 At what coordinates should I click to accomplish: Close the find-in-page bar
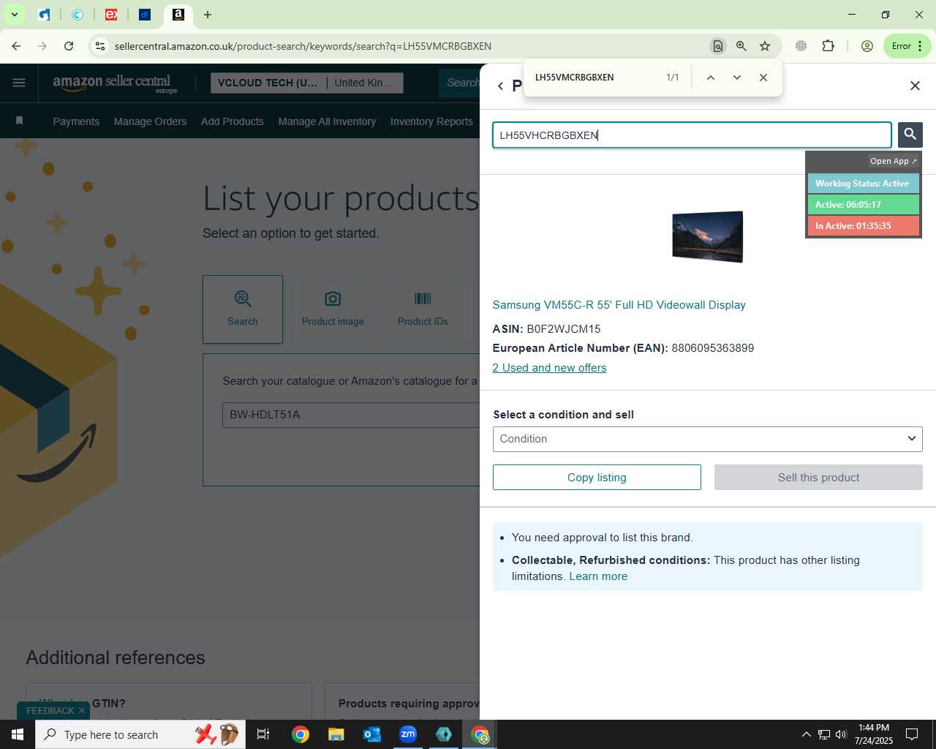click(763, 78)
